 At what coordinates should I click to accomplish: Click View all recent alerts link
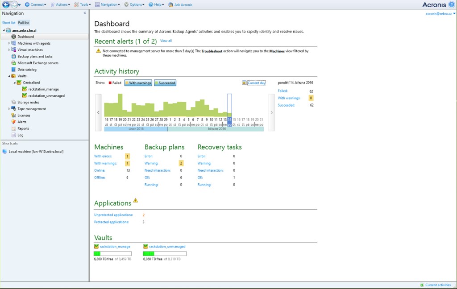(166, 41)
